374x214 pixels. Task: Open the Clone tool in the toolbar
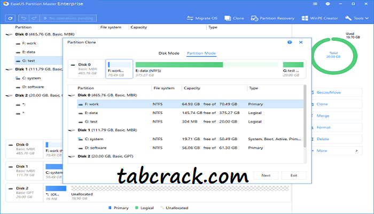point(234,18)
